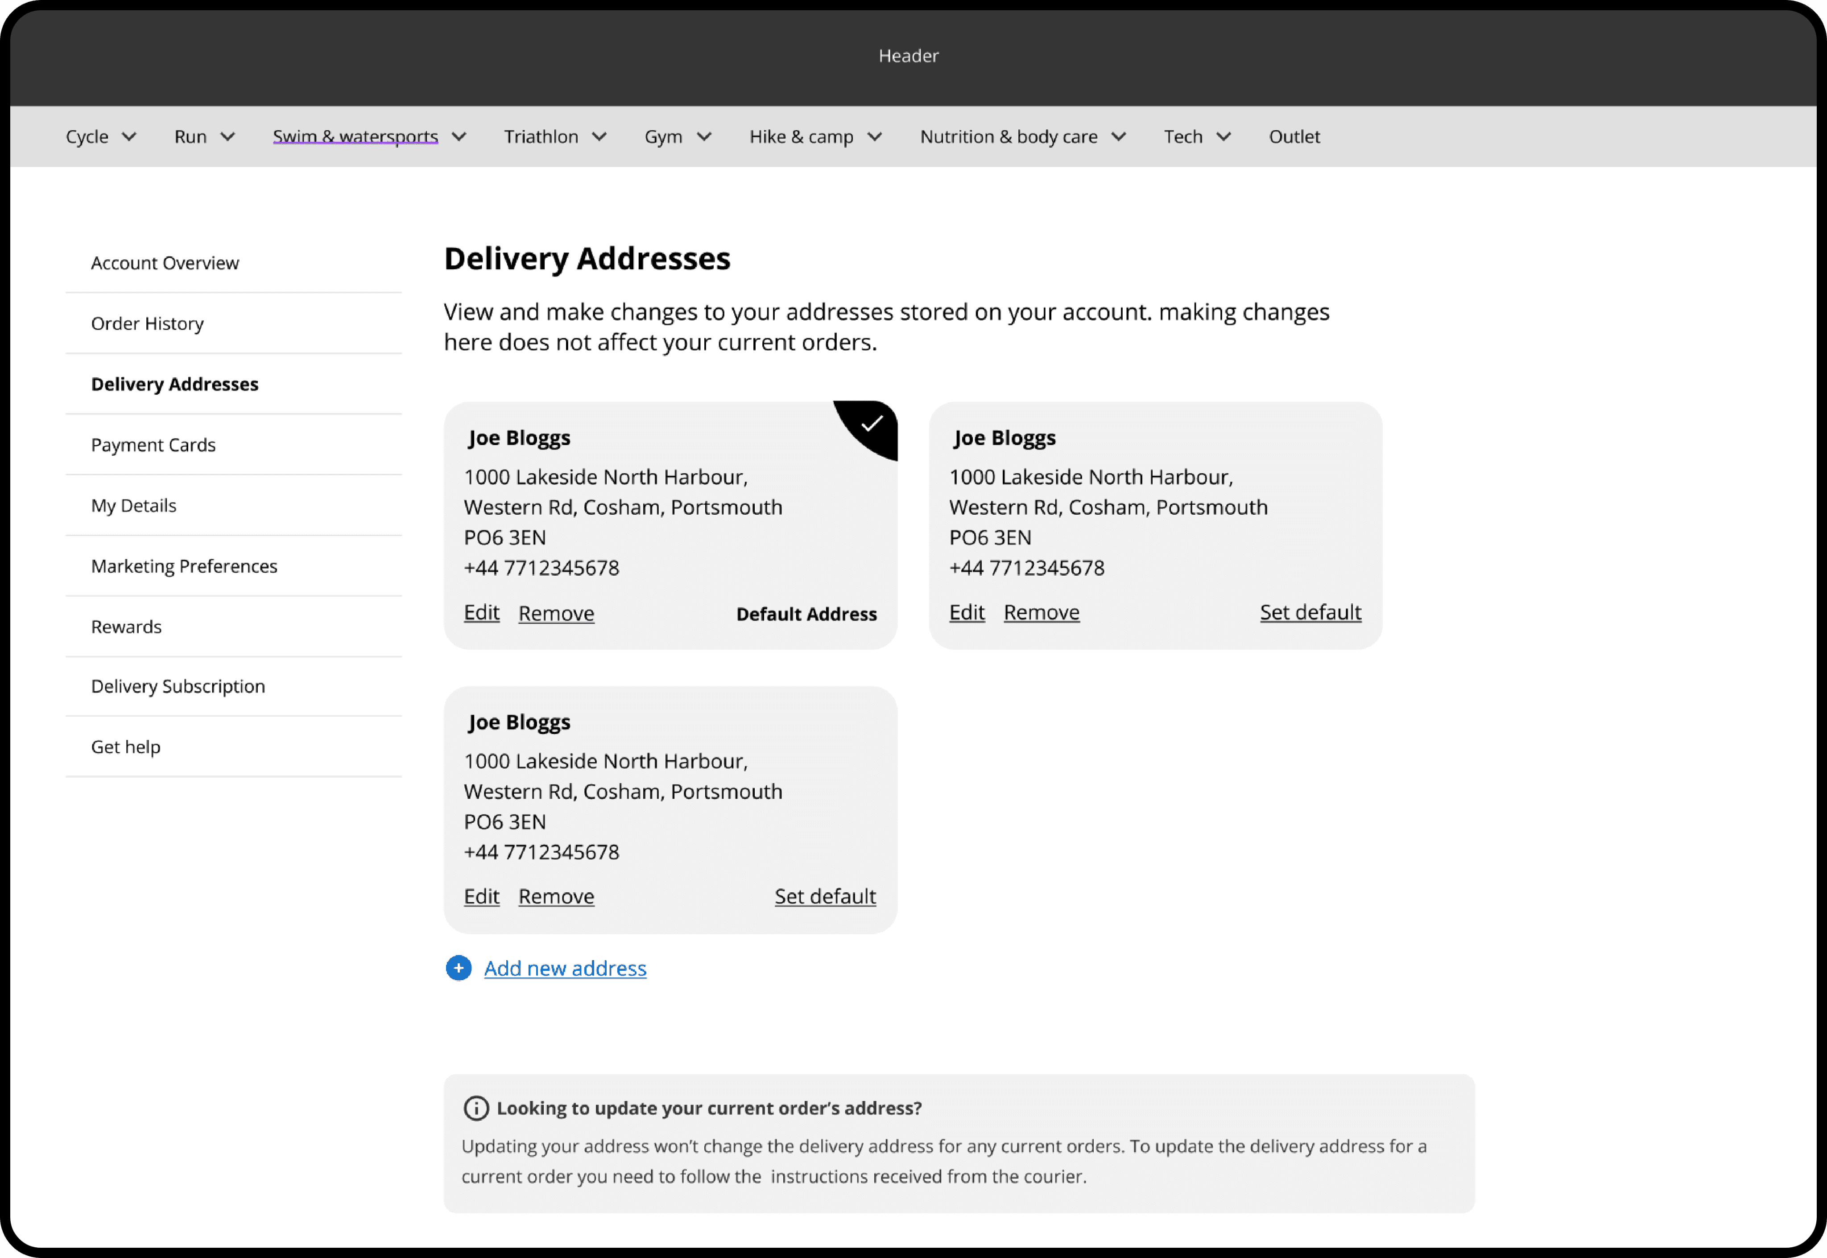Edit the default address card
The height and width of the screenshot is (1258, 1827).
pos(482,612)
